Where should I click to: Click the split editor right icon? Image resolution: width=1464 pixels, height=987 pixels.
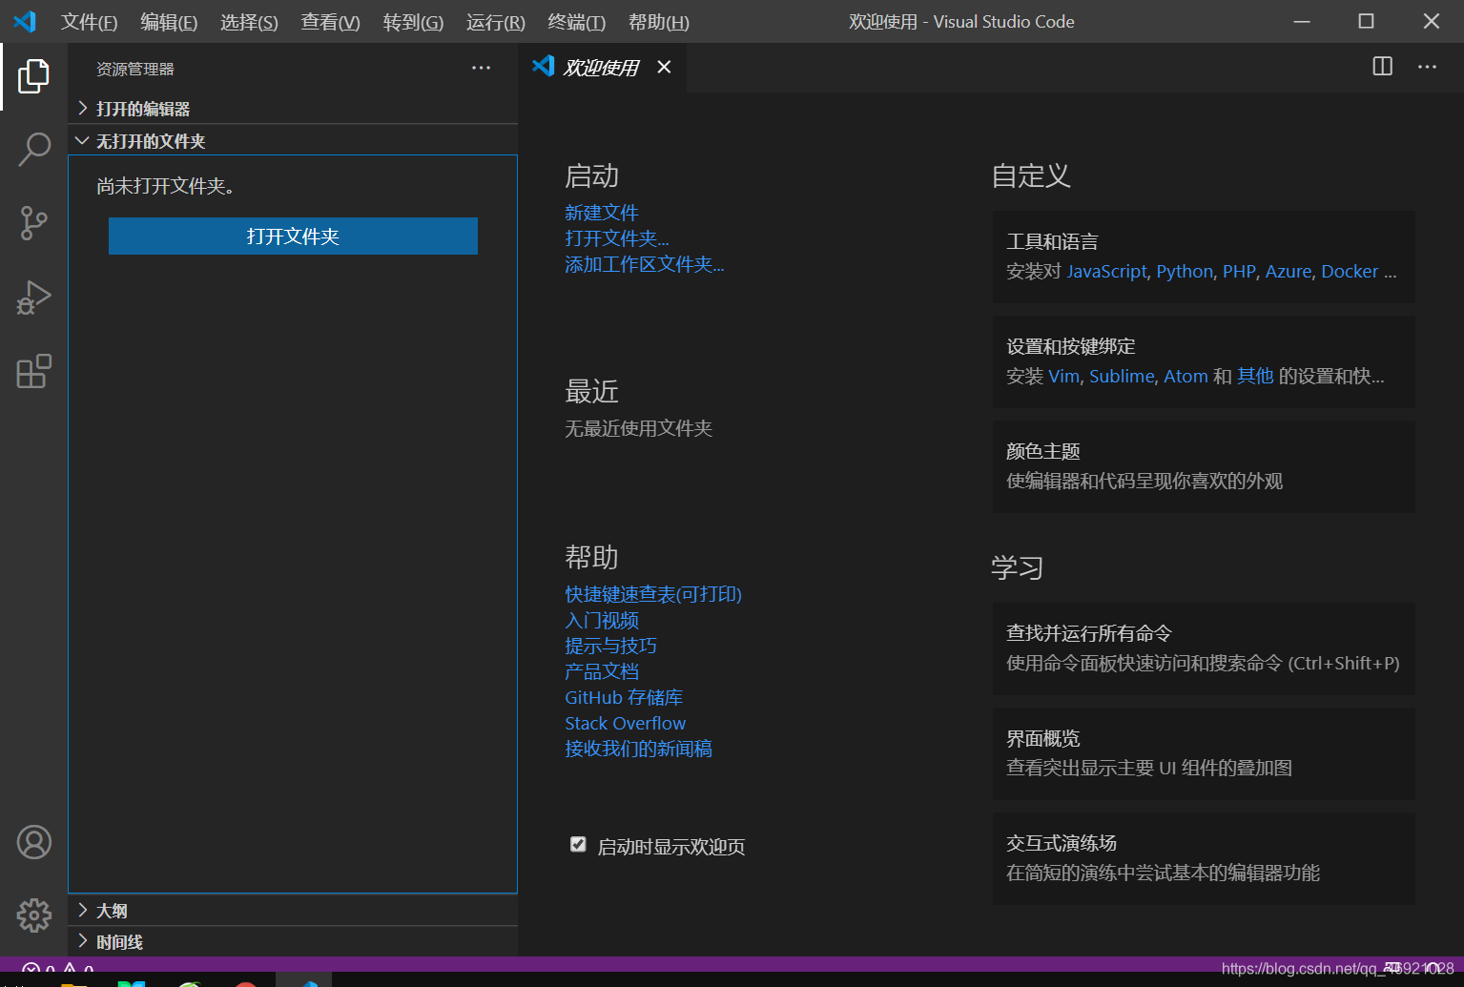pyautogui.click(x=1382, y=67)
